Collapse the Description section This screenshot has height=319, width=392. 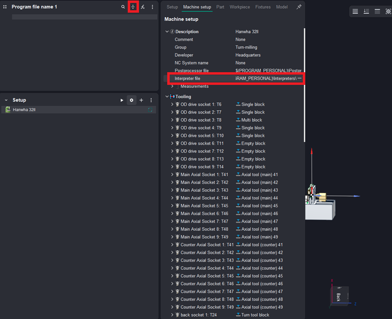(167, 32)
